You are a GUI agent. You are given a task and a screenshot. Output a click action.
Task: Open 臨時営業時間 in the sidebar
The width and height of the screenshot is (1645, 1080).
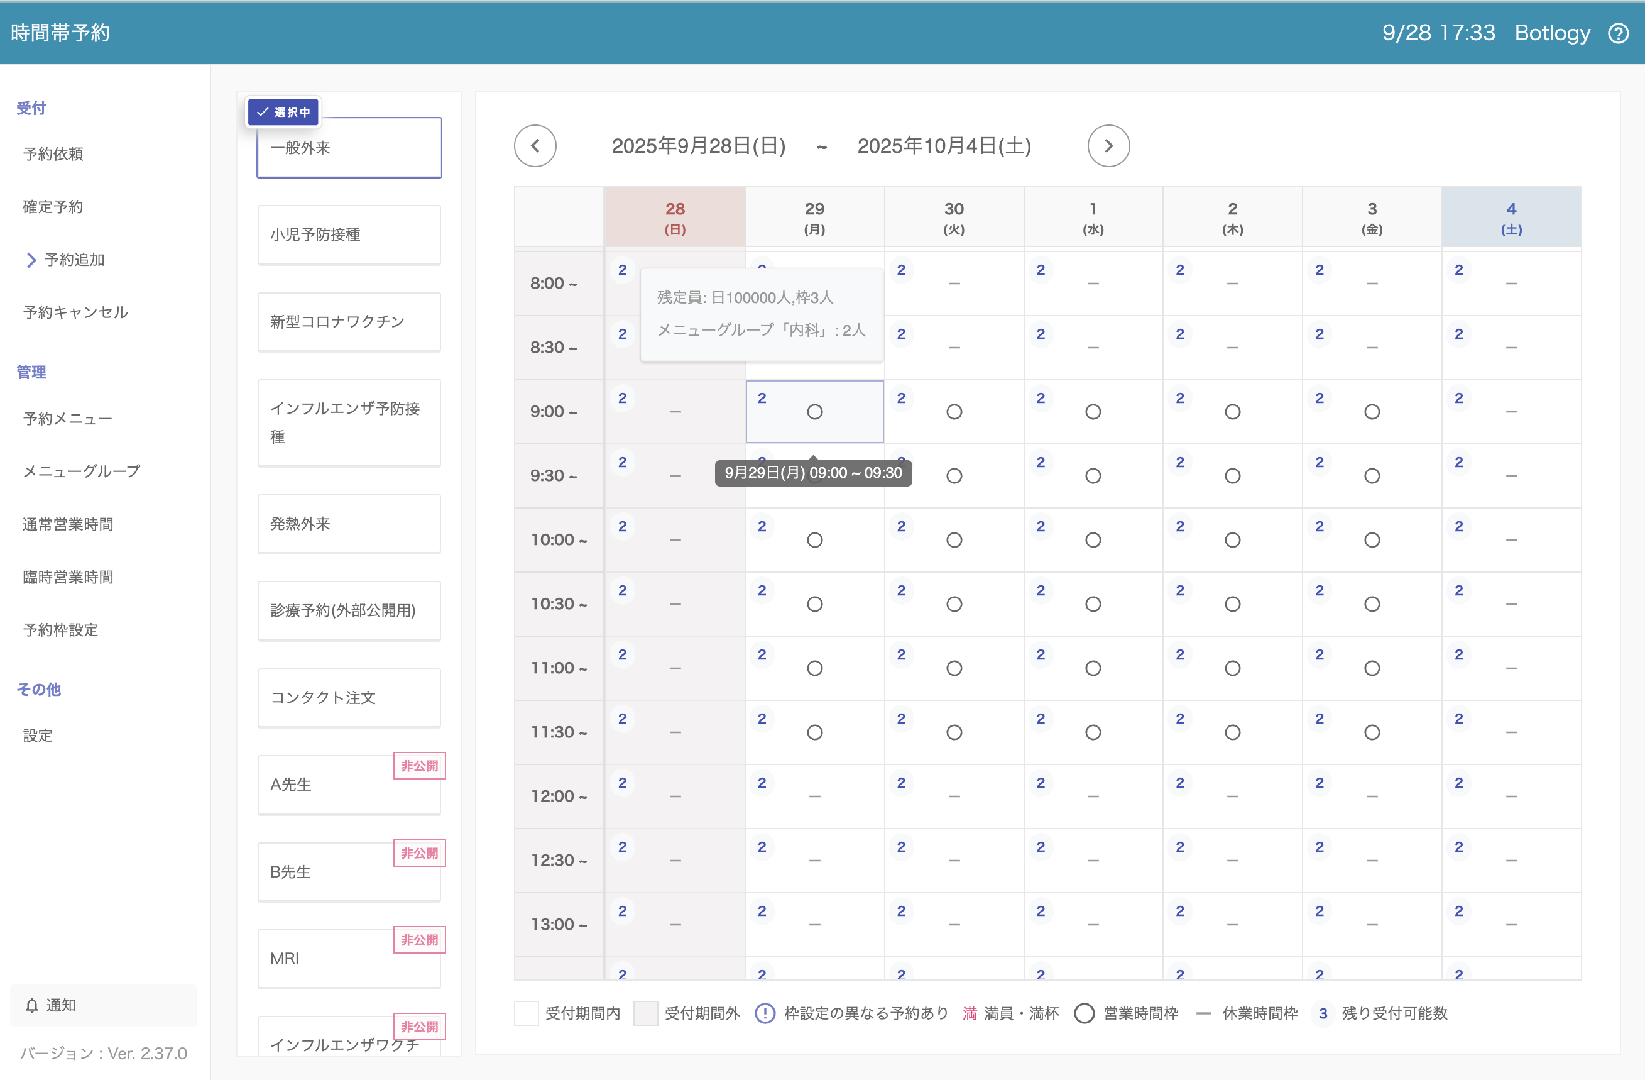coord(68,576)
